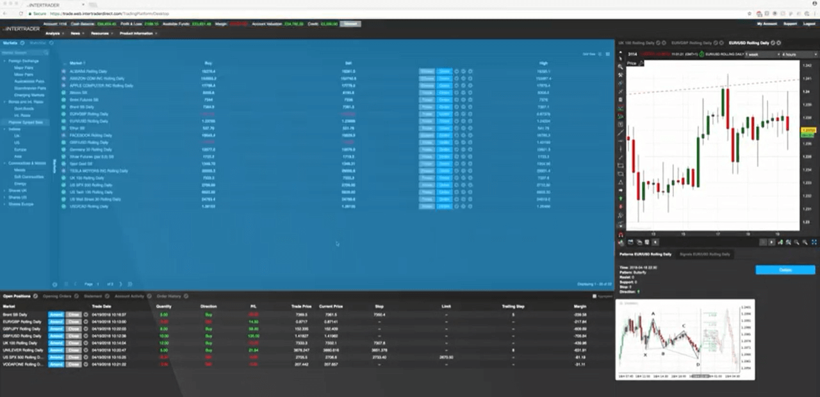Toggle the magnet snap icon beside chart
The image size is (820, 397).
[620, 234]
